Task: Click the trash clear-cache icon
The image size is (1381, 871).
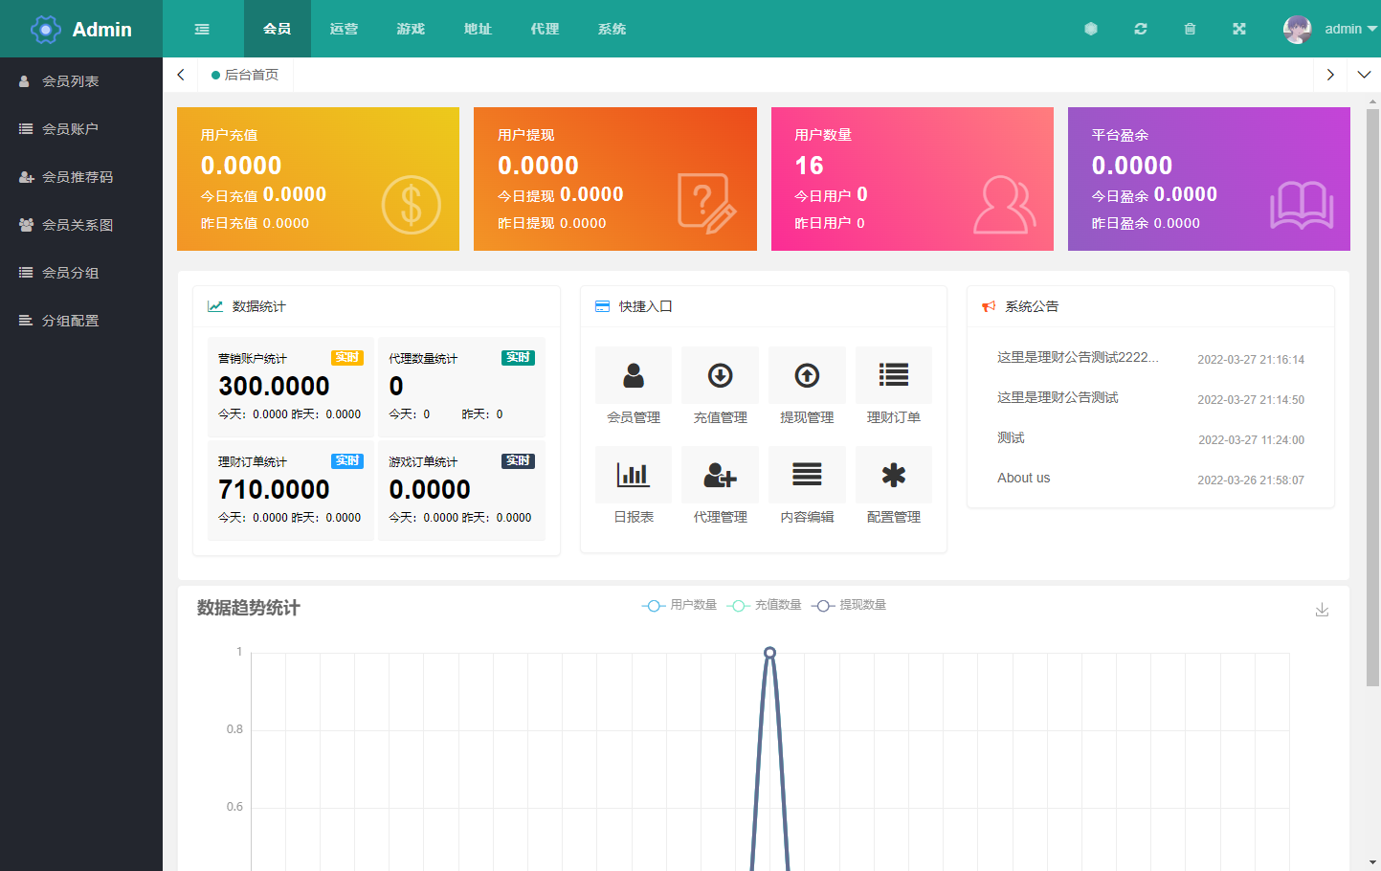Action: point(1190,29)
